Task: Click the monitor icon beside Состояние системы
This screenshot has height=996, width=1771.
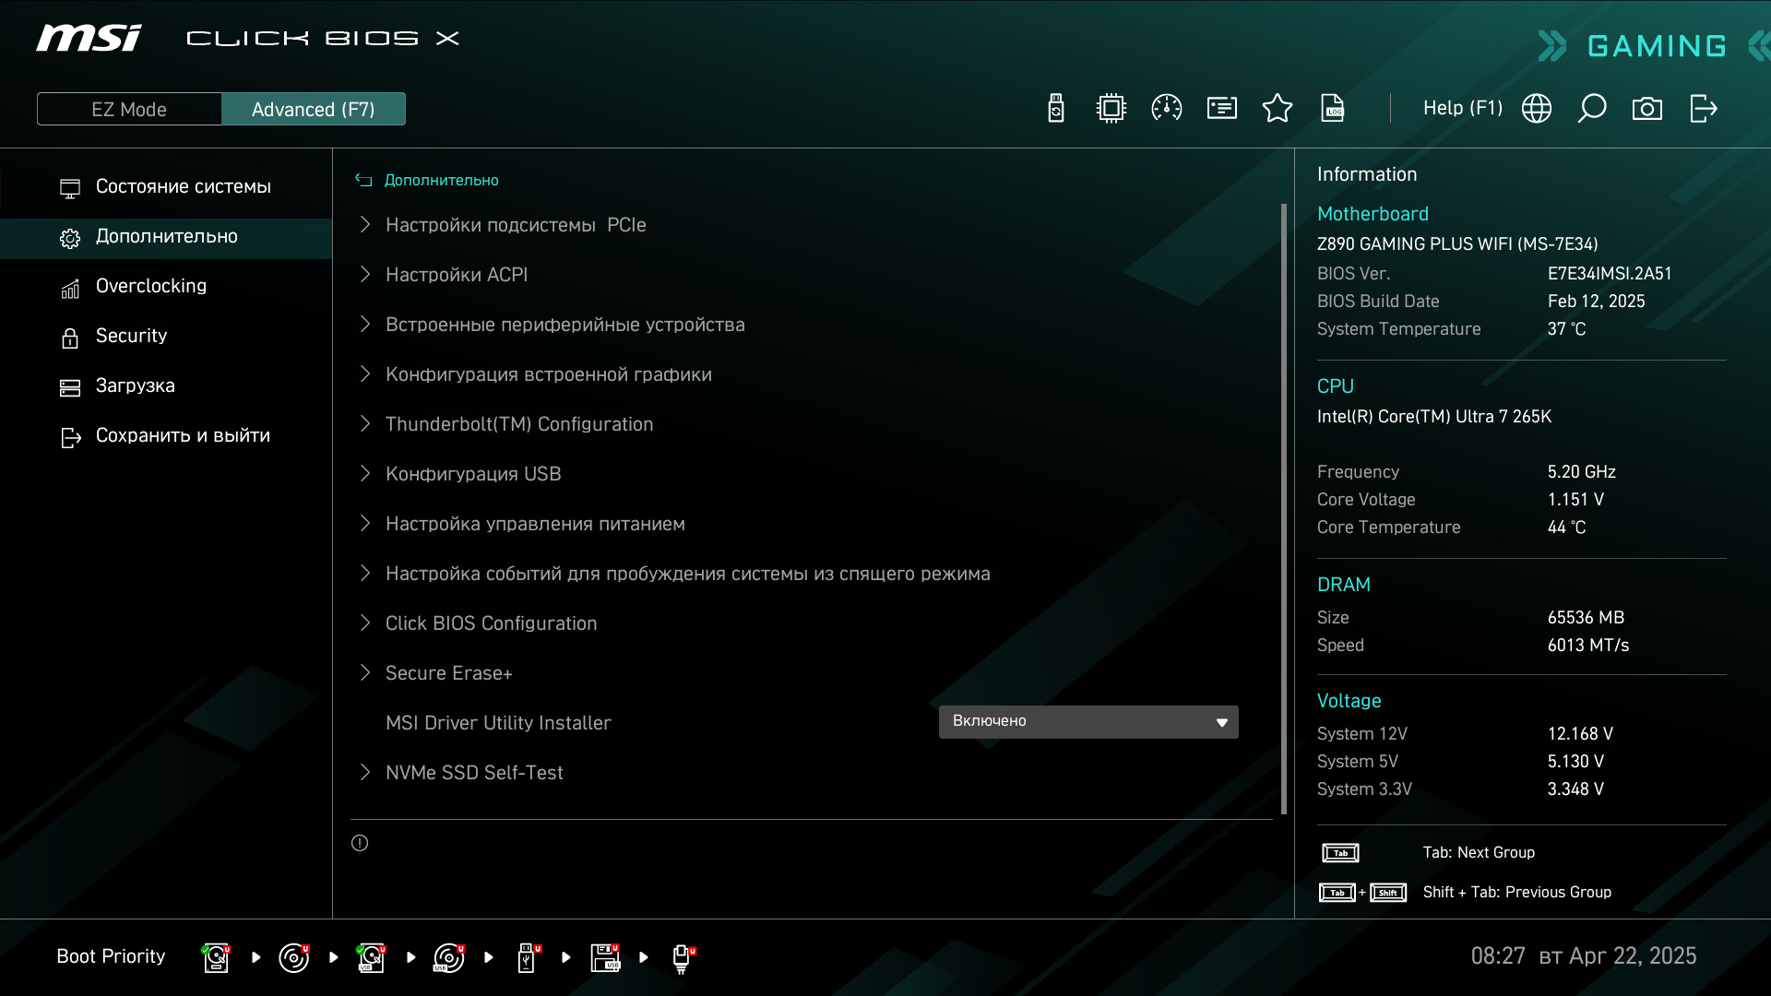Action: 70,188
